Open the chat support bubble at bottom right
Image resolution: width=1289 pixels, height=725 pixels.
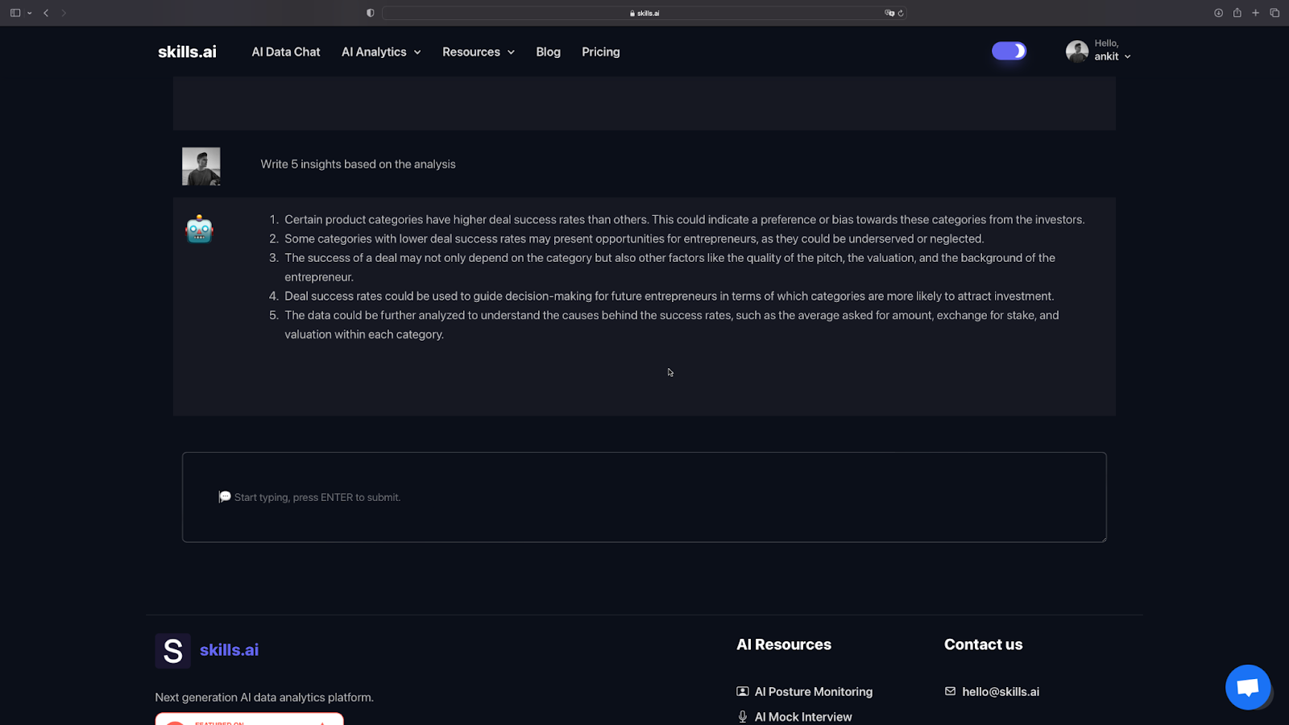click(1247, 686)
